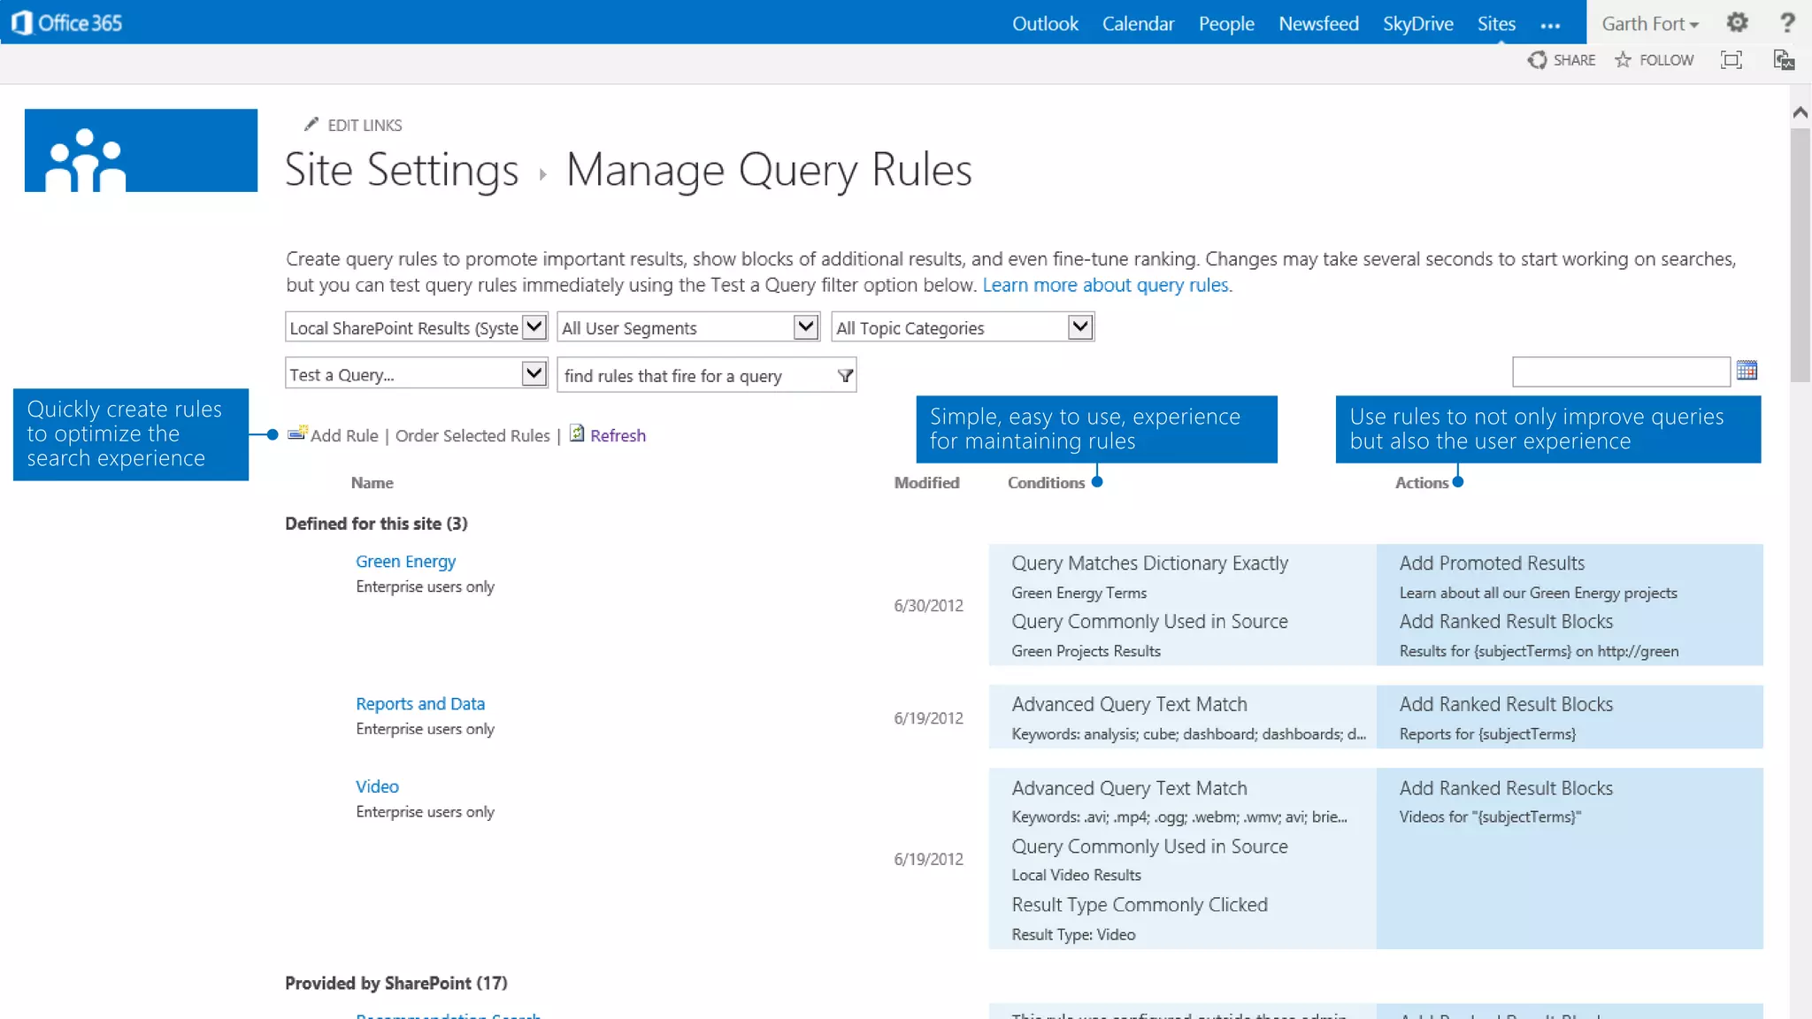Click the site team logo thumbnail

tap(141, 150)
